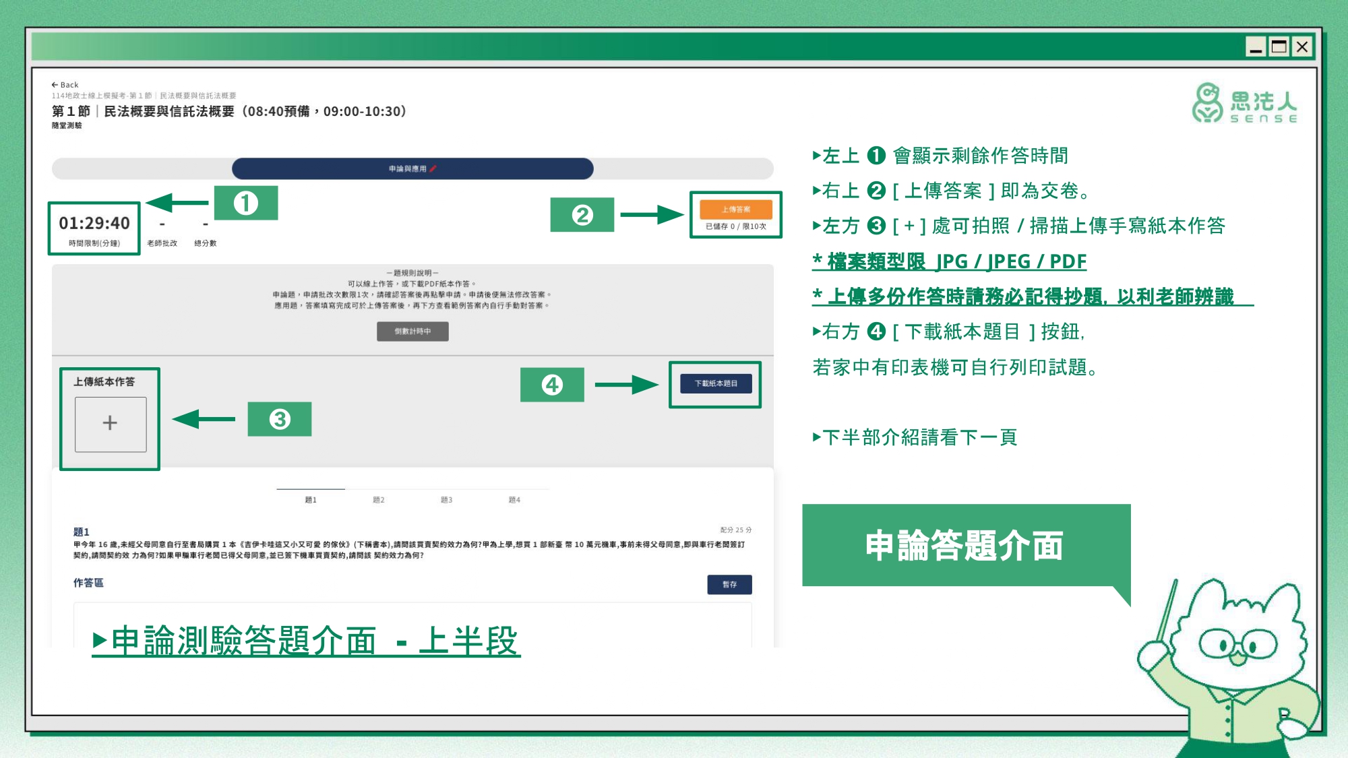
Task: Open the 題4 tab
Action: (x=514, y=499)
